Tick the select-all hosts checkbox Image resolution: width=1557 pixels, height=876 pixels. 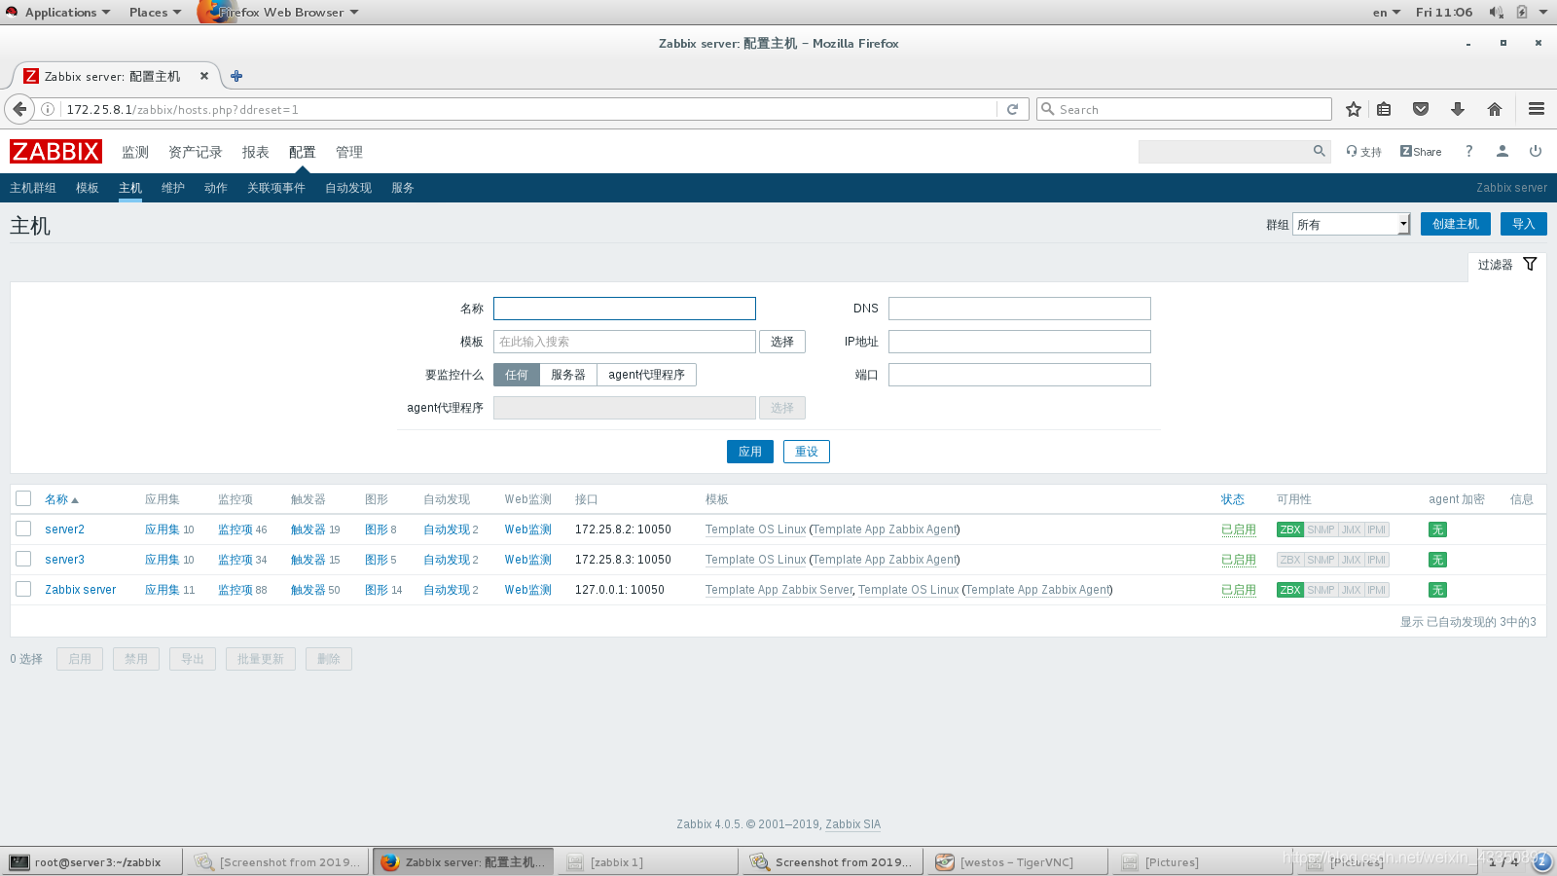click(x=23, y=498)
